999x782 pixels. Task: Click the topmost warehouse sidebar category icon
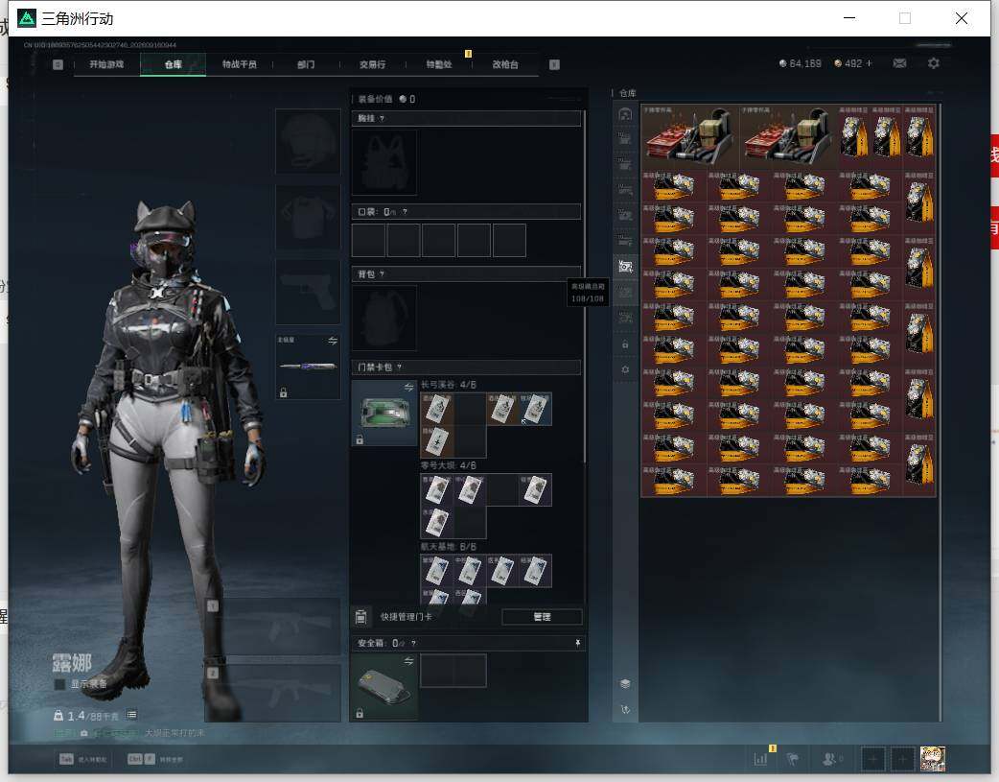click(x=625, y=114)
